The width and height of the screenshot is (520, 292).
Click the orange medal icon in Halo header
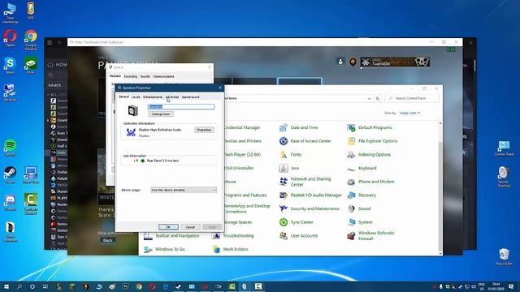(x=353, y=62)
